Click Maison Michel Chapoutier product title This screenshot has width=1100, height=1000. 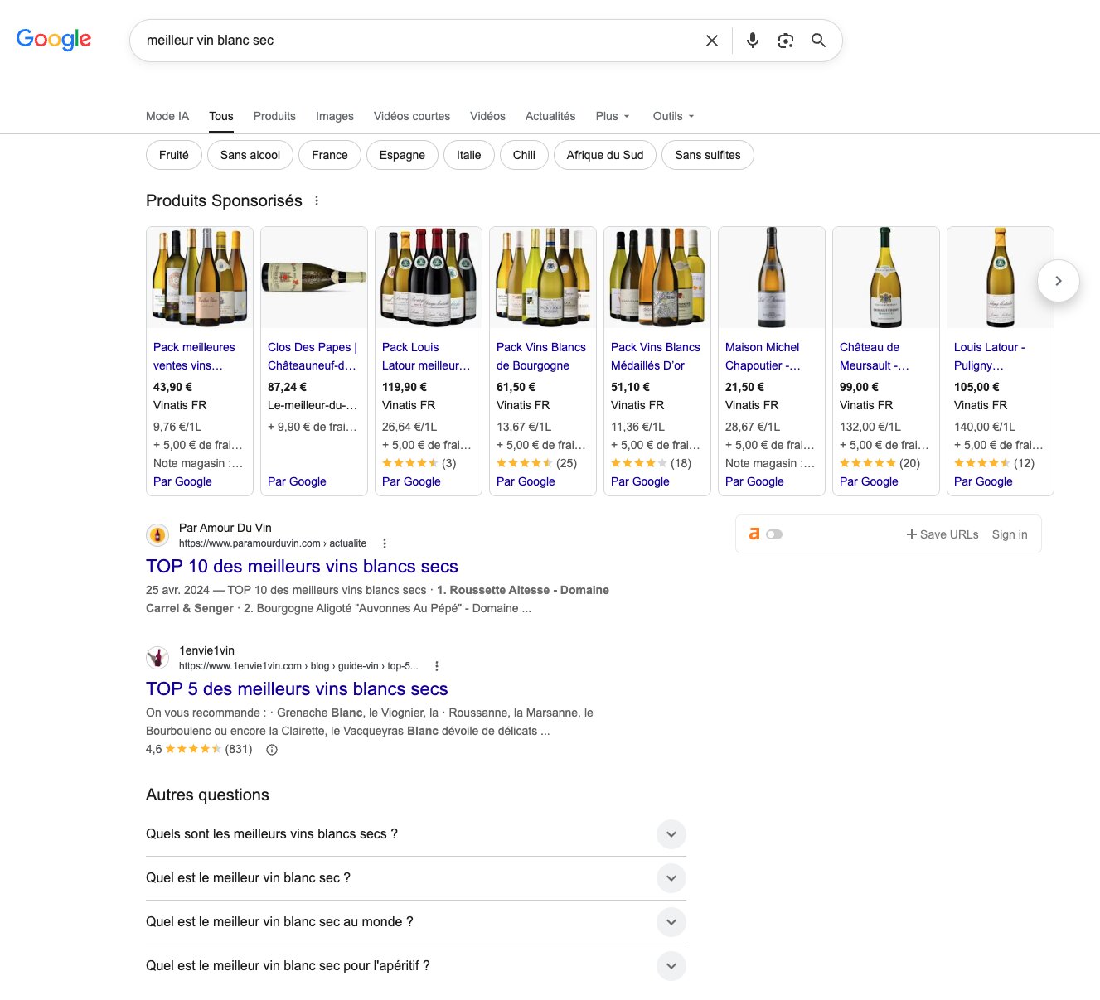pyautogui.click(x=763, y=356)
